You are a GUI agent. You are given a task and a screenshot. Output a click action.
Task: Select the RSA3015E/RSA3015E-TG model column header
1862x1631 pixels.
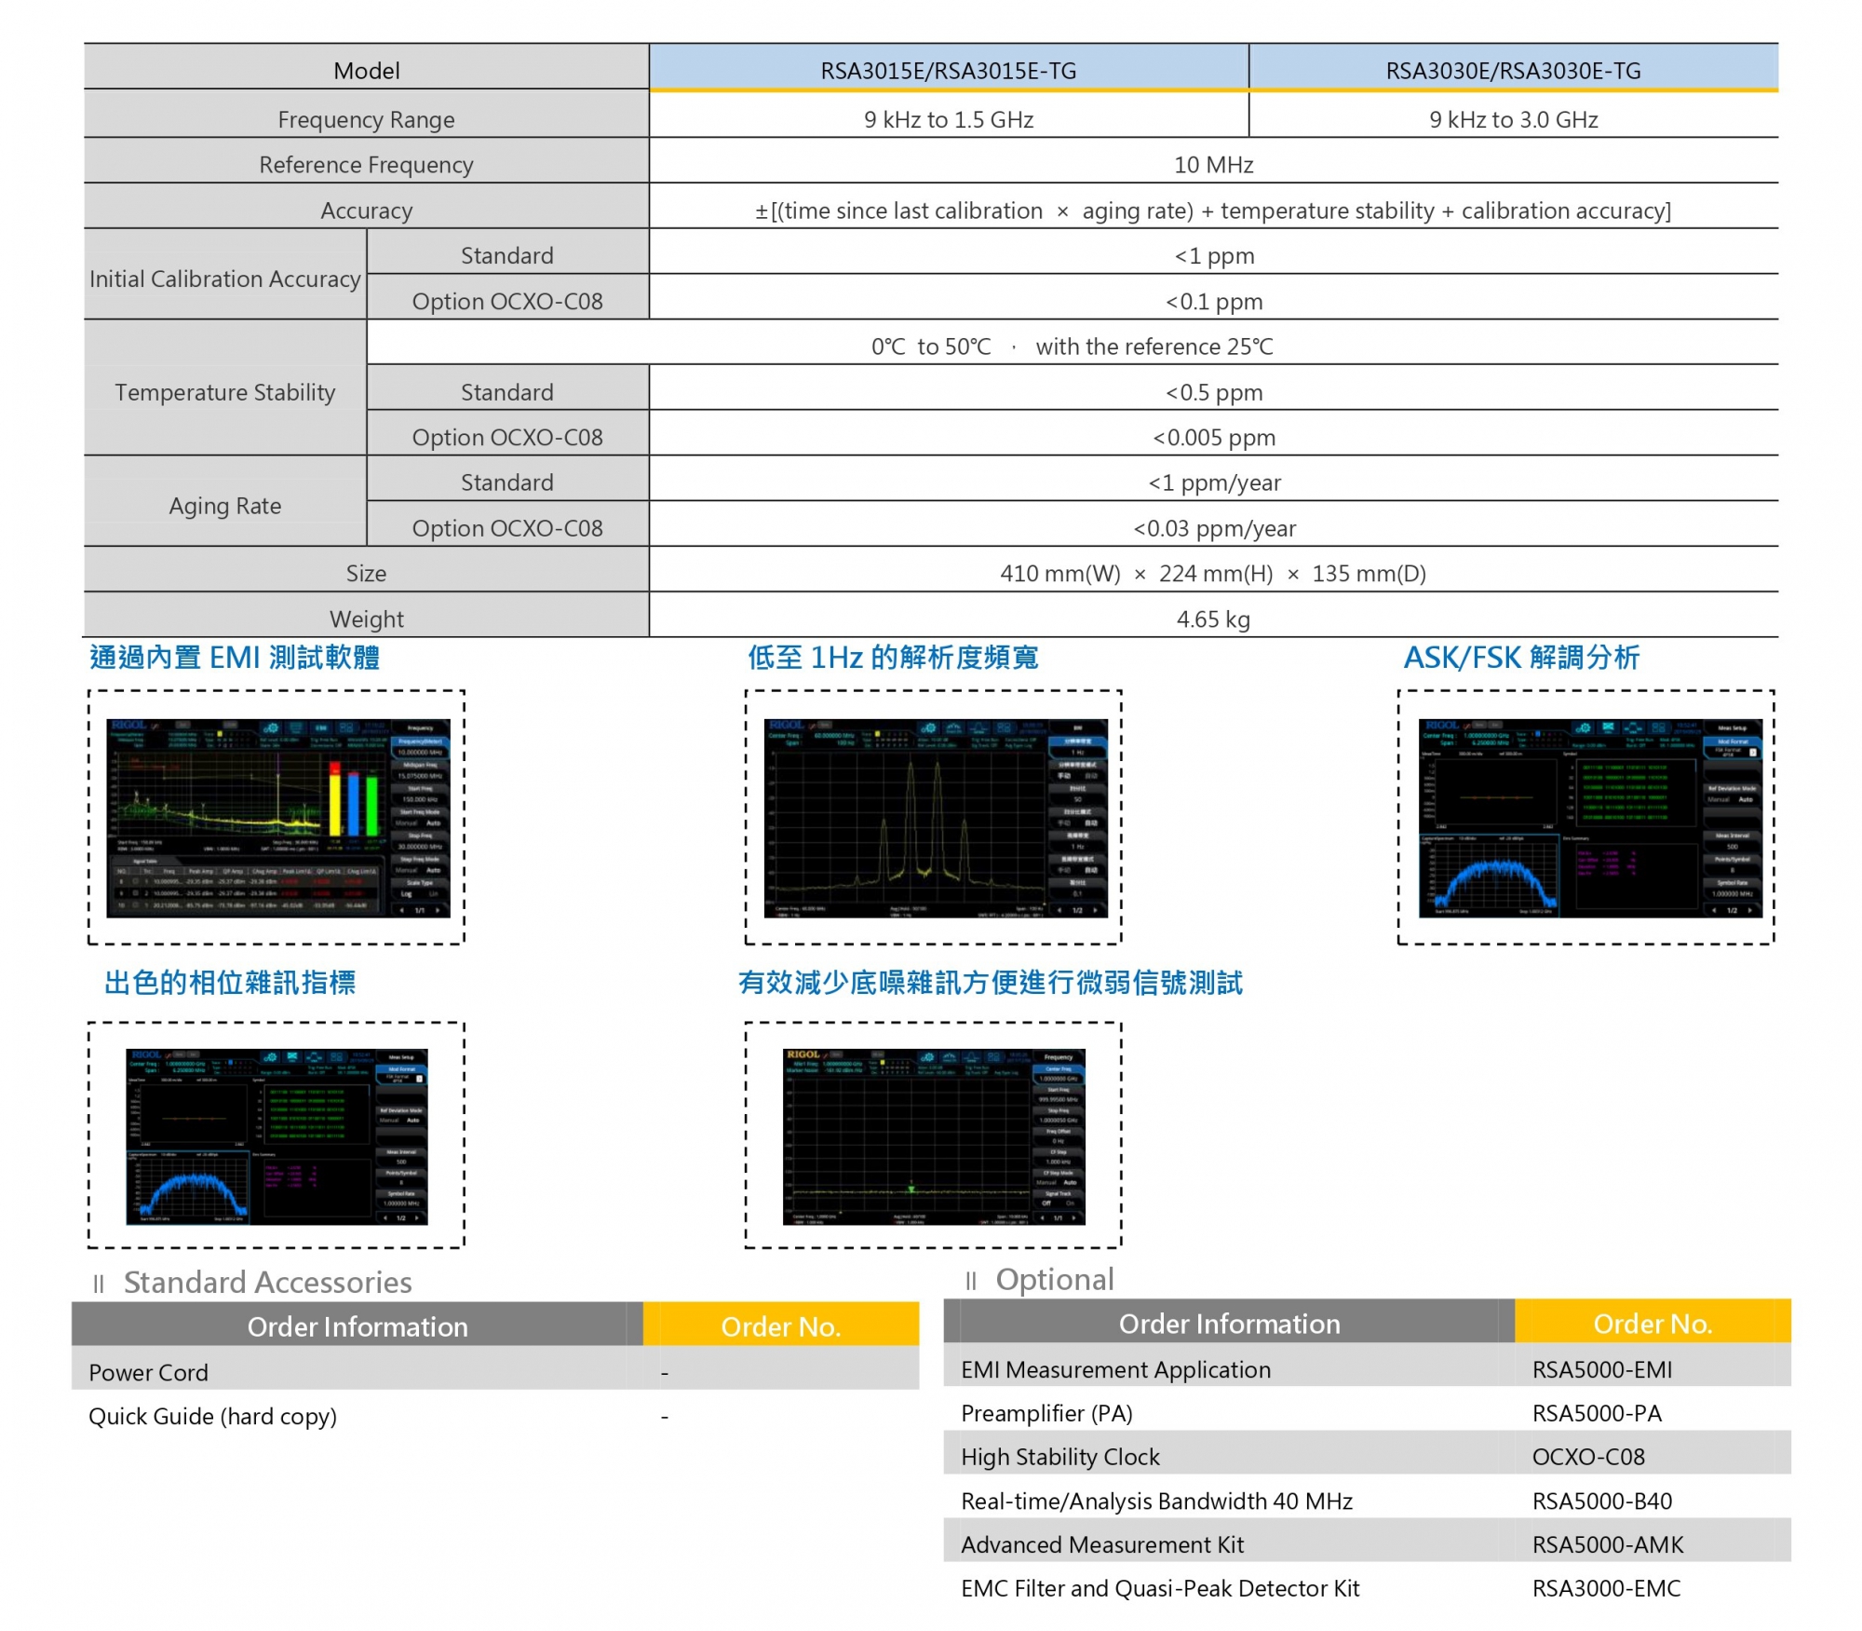pos(948,71)
